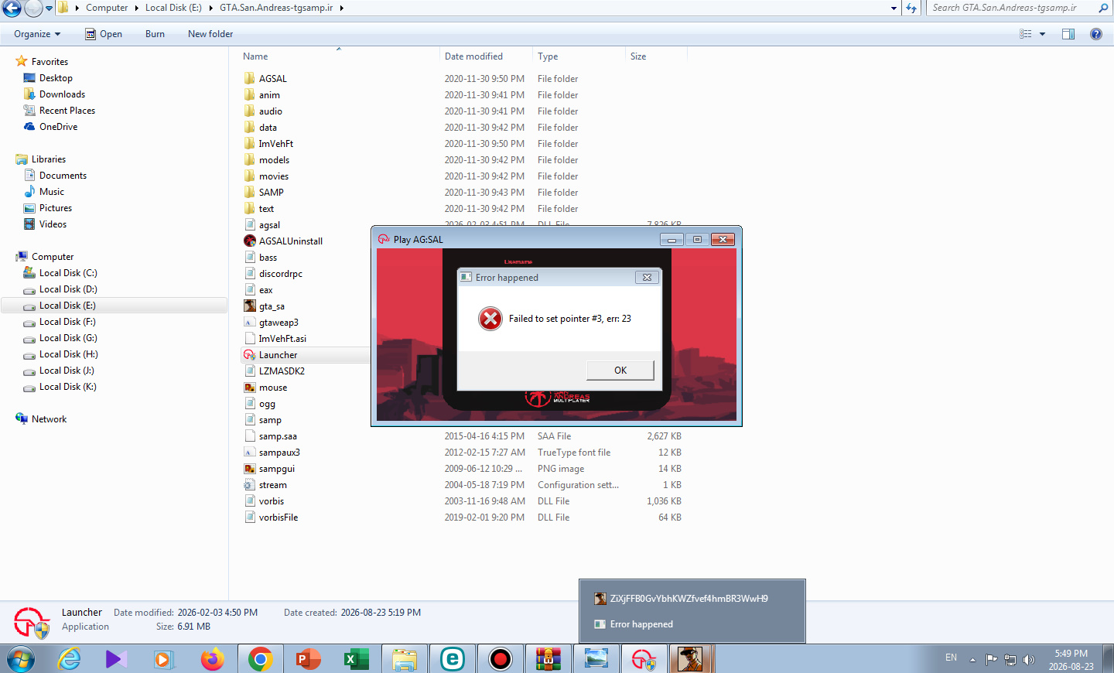Click inside the Search GTA.San.Andreas-tgsamp.ir box
The image size is (1114, 673).
coord(1013,8)
